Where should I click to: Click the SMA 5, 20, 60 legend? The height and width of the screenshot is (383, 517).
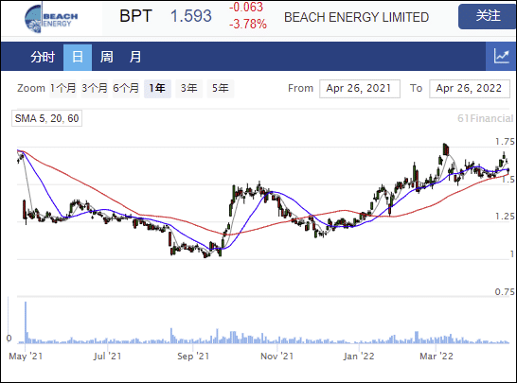pos(46,118)
